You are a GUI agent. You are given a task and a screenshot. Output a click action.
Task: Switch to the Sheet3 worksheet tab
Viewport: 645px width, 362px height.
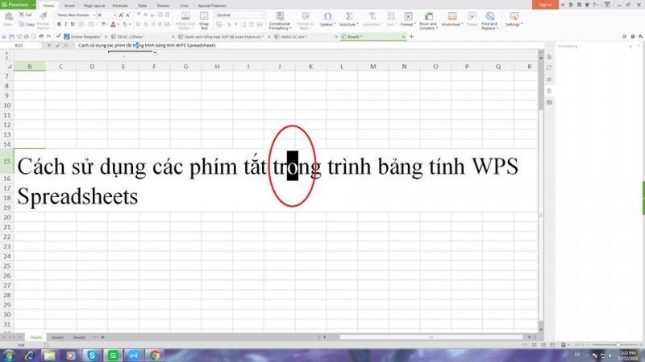pyautogui.click(x=78, y=337)
